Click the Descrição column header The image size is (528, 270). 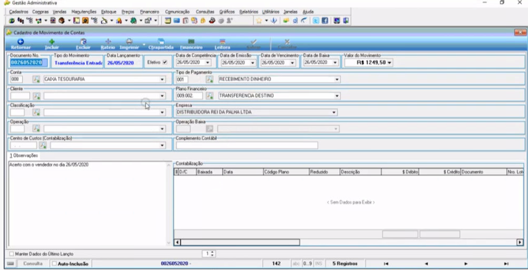click(x=360, y=172)
